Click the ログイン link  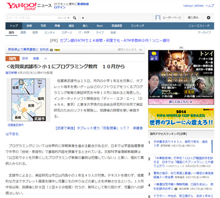59,7
